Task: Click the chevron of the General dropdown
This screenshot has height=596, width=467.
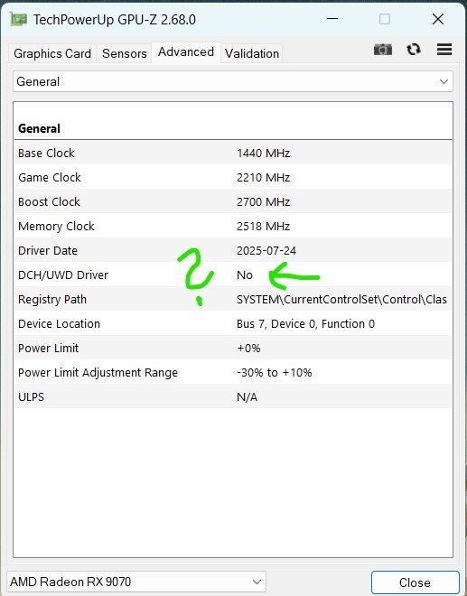Action: pyautogui.click(x=444, y=81)
